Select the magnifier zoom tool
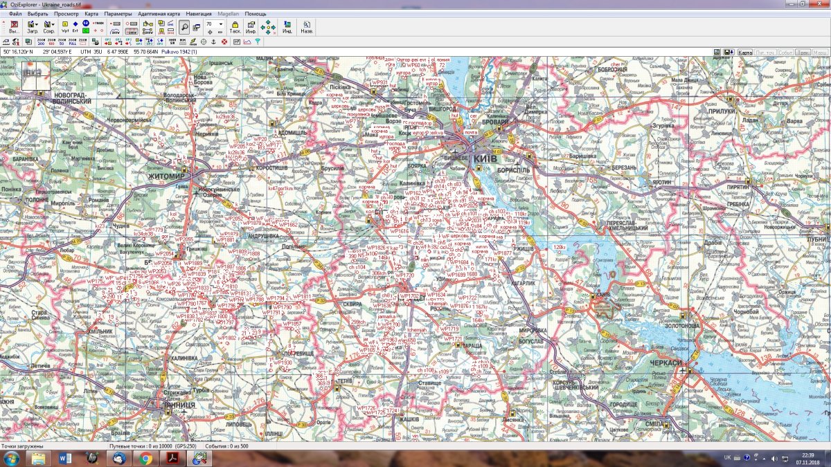Image resolution: width=831 pixels, height=467 pixels. [185, 27]
